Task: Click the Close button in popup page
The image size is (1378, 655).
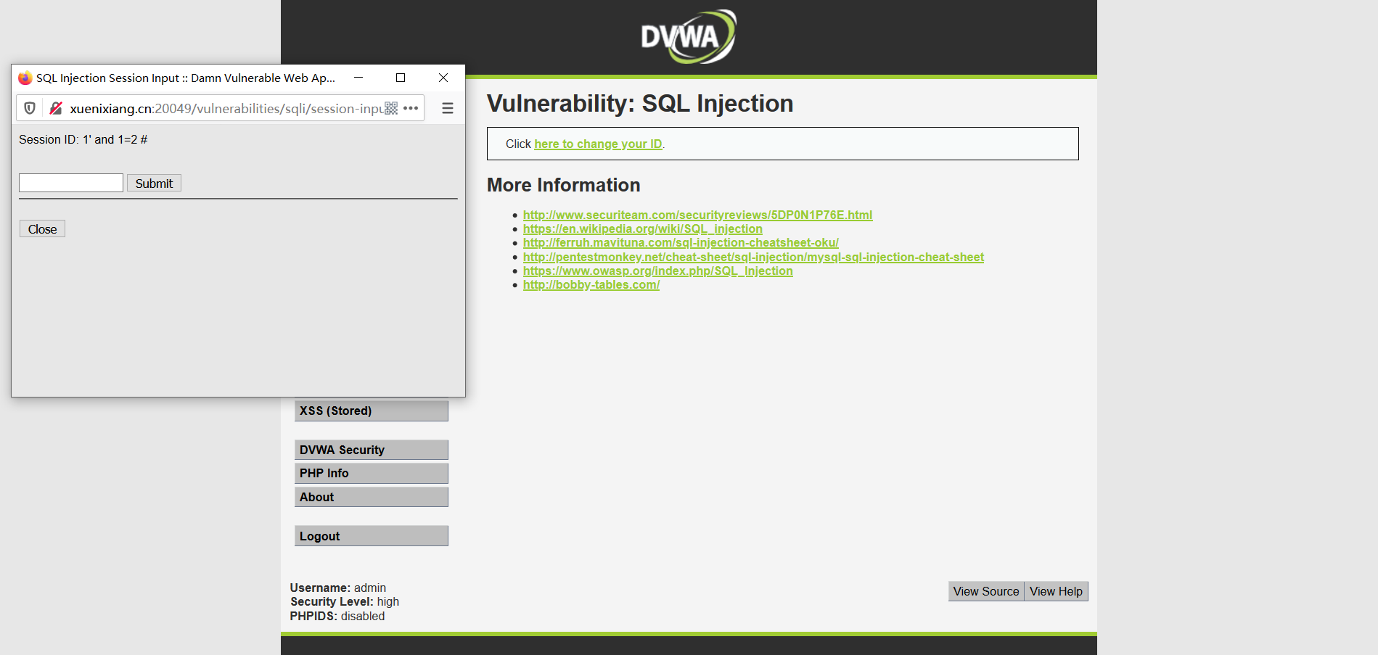Action: tap(42, 229)
